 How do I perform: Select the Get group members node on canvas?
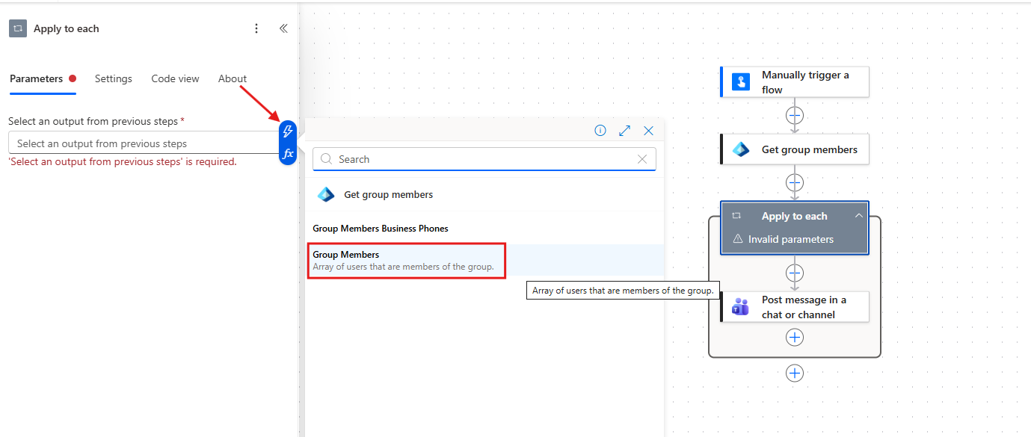coord(795,149)
